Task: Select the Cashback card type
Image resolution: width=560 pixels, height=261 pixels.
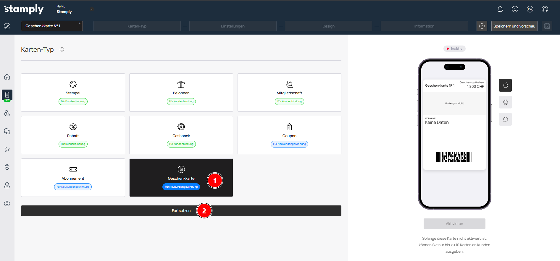Action: (x=181, y=135)
